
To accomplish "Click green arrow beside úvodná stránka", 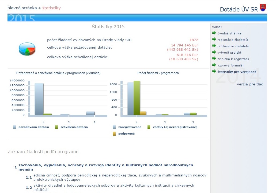I will coord(214,33).
